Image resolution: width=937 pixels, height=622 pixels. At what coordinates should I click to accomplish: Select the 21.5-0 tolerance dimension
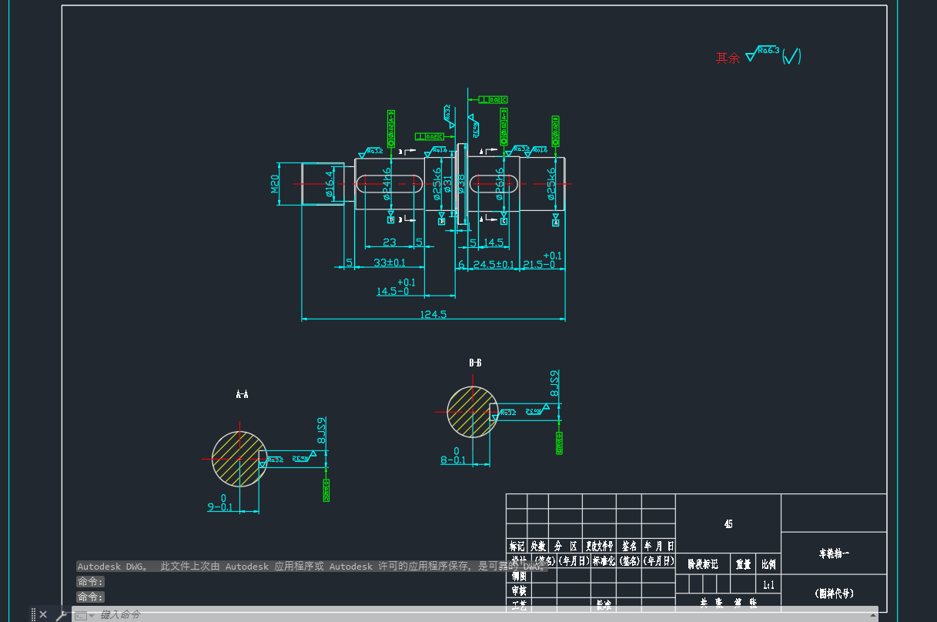coord(542,260)
